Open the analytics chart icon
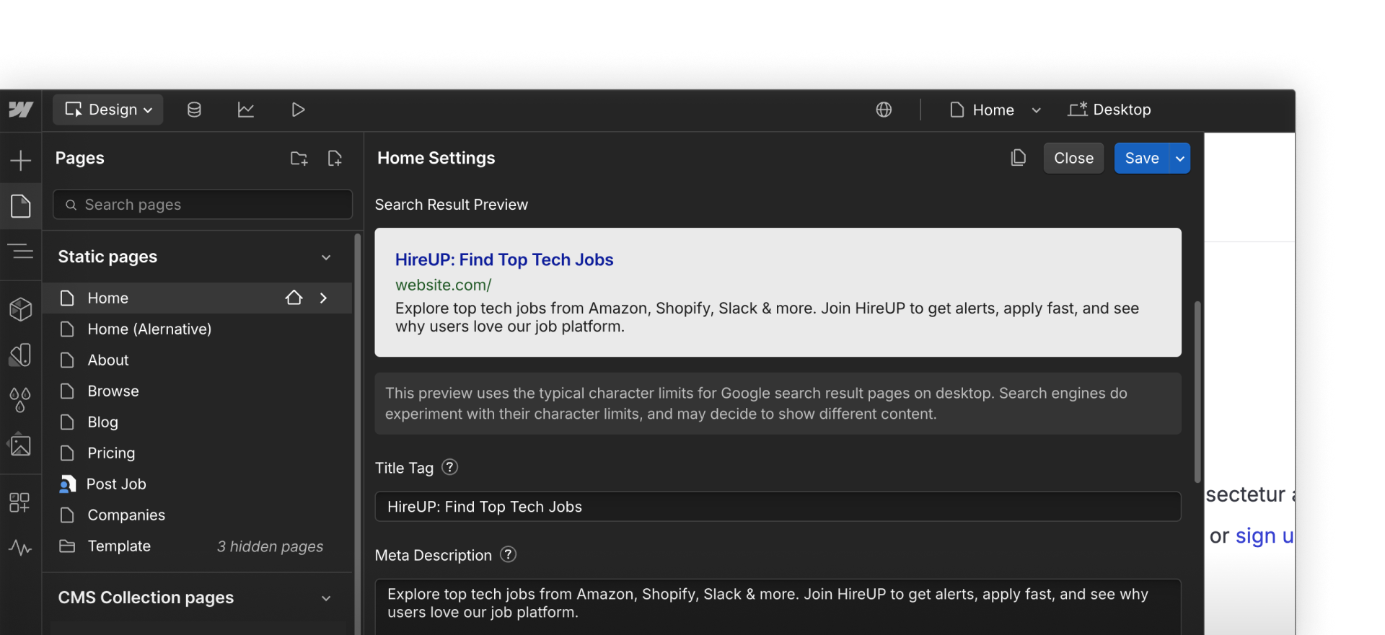This screenshot has width=1385, height=635. (x=246, y=110)
